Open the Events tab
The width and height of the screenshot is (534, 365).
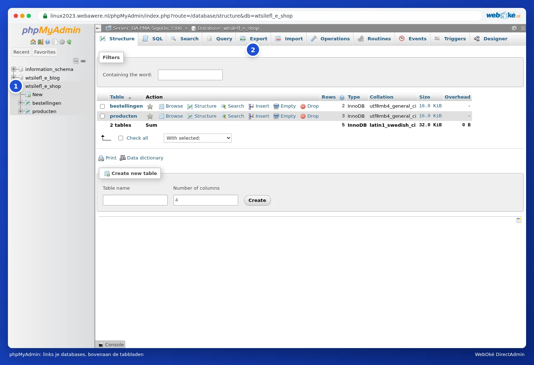click(x=413, y=39)
